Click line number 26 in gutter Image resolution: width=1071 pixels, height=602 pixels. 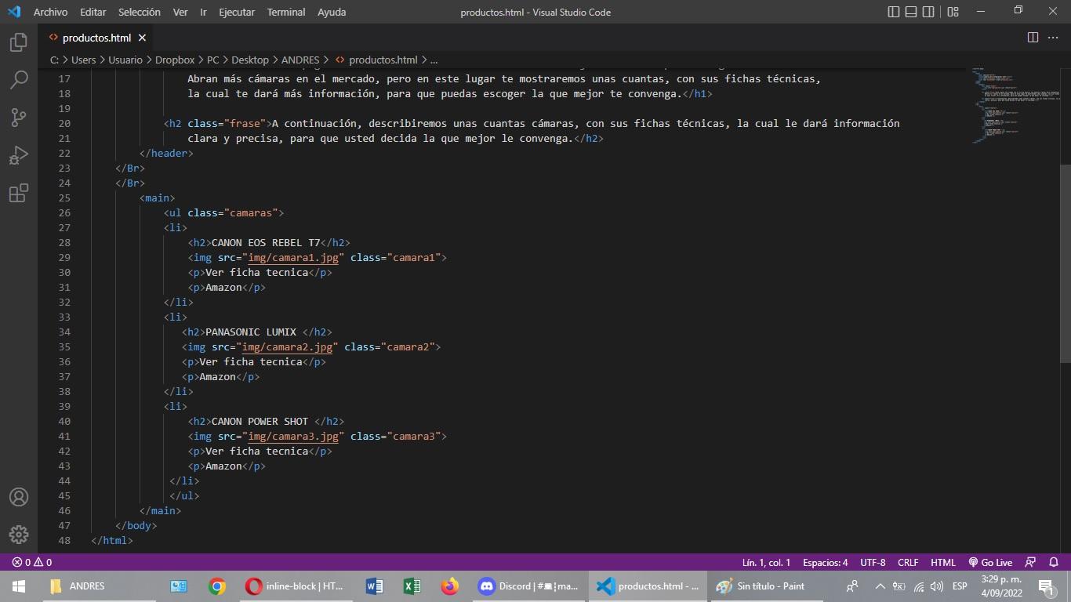(64, 212)
